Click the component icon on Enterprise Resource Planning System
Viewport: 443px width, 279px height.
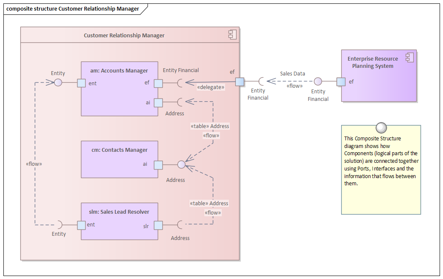tap(410, 58)
